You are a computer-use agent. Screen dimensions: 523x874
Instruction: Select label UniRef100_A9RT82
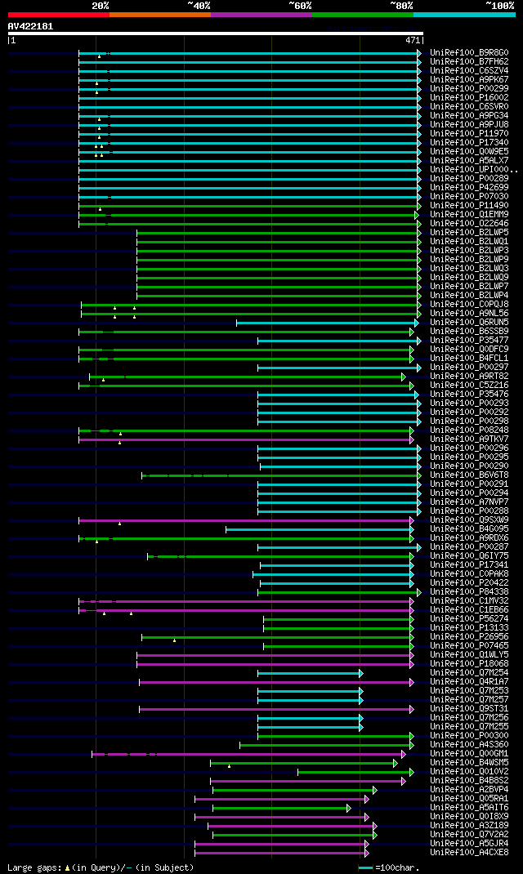[469, 377]
